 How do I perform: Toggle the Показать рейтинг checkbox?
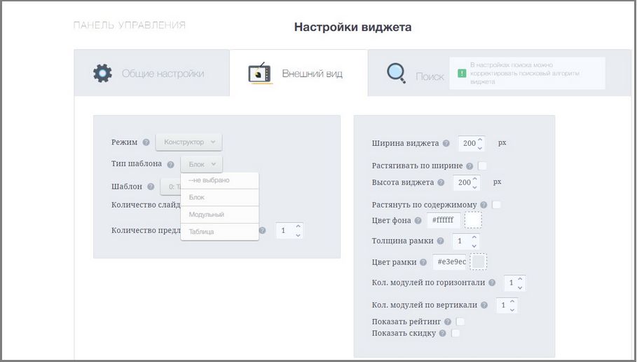pyautogui.click(x=460, y=322)
